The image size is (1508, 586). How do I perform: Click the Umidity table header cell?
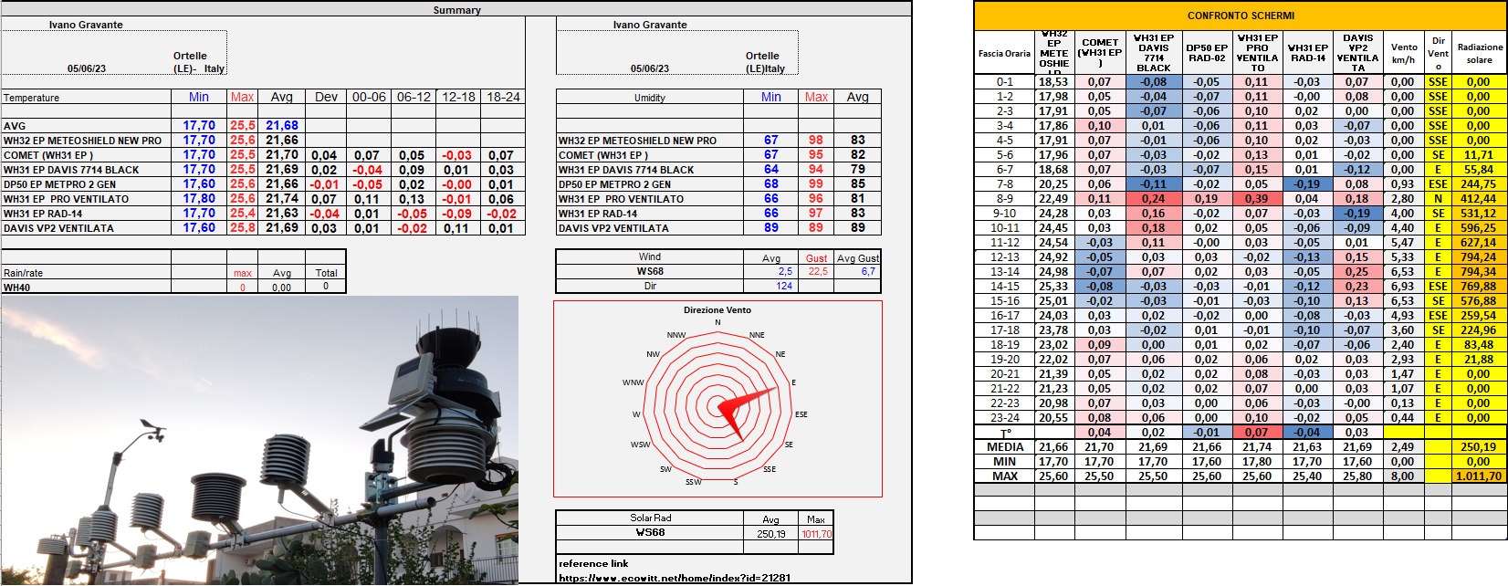(650, 98)
